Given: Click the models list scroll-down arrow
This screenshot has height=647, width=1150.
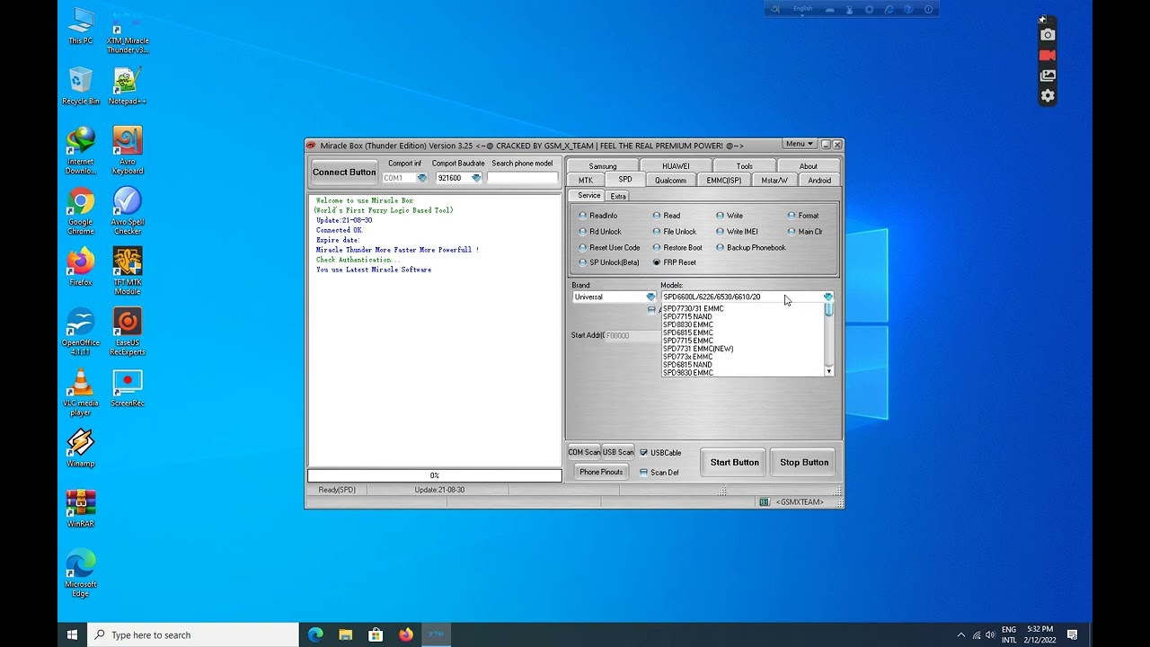Looking at the screenshot, I should (828, 371).
